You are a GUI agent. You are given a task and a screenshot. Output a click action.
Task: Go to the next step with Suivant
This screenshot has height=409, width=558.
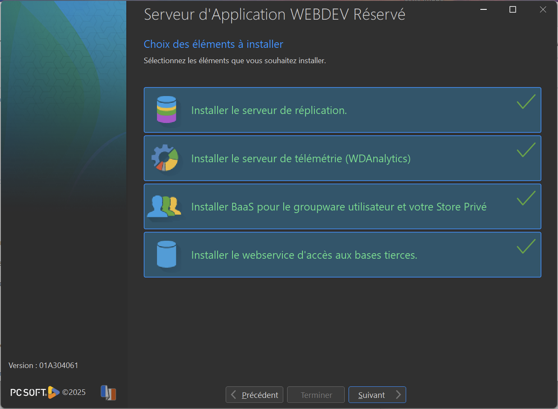(x=377, y=394)
